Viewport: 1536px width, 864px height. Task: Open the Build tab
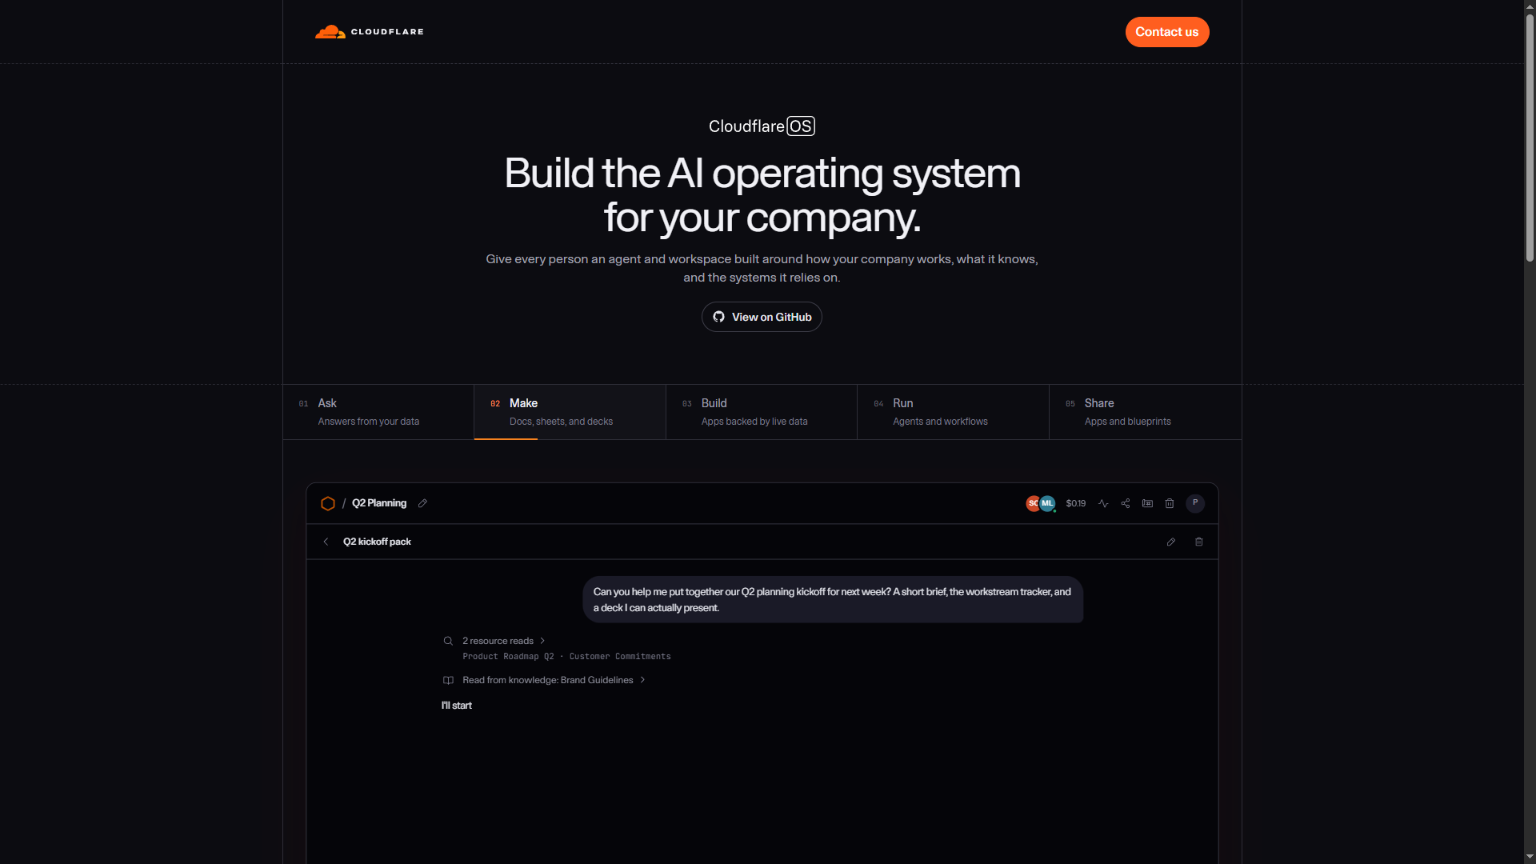(x=762, y=412)
